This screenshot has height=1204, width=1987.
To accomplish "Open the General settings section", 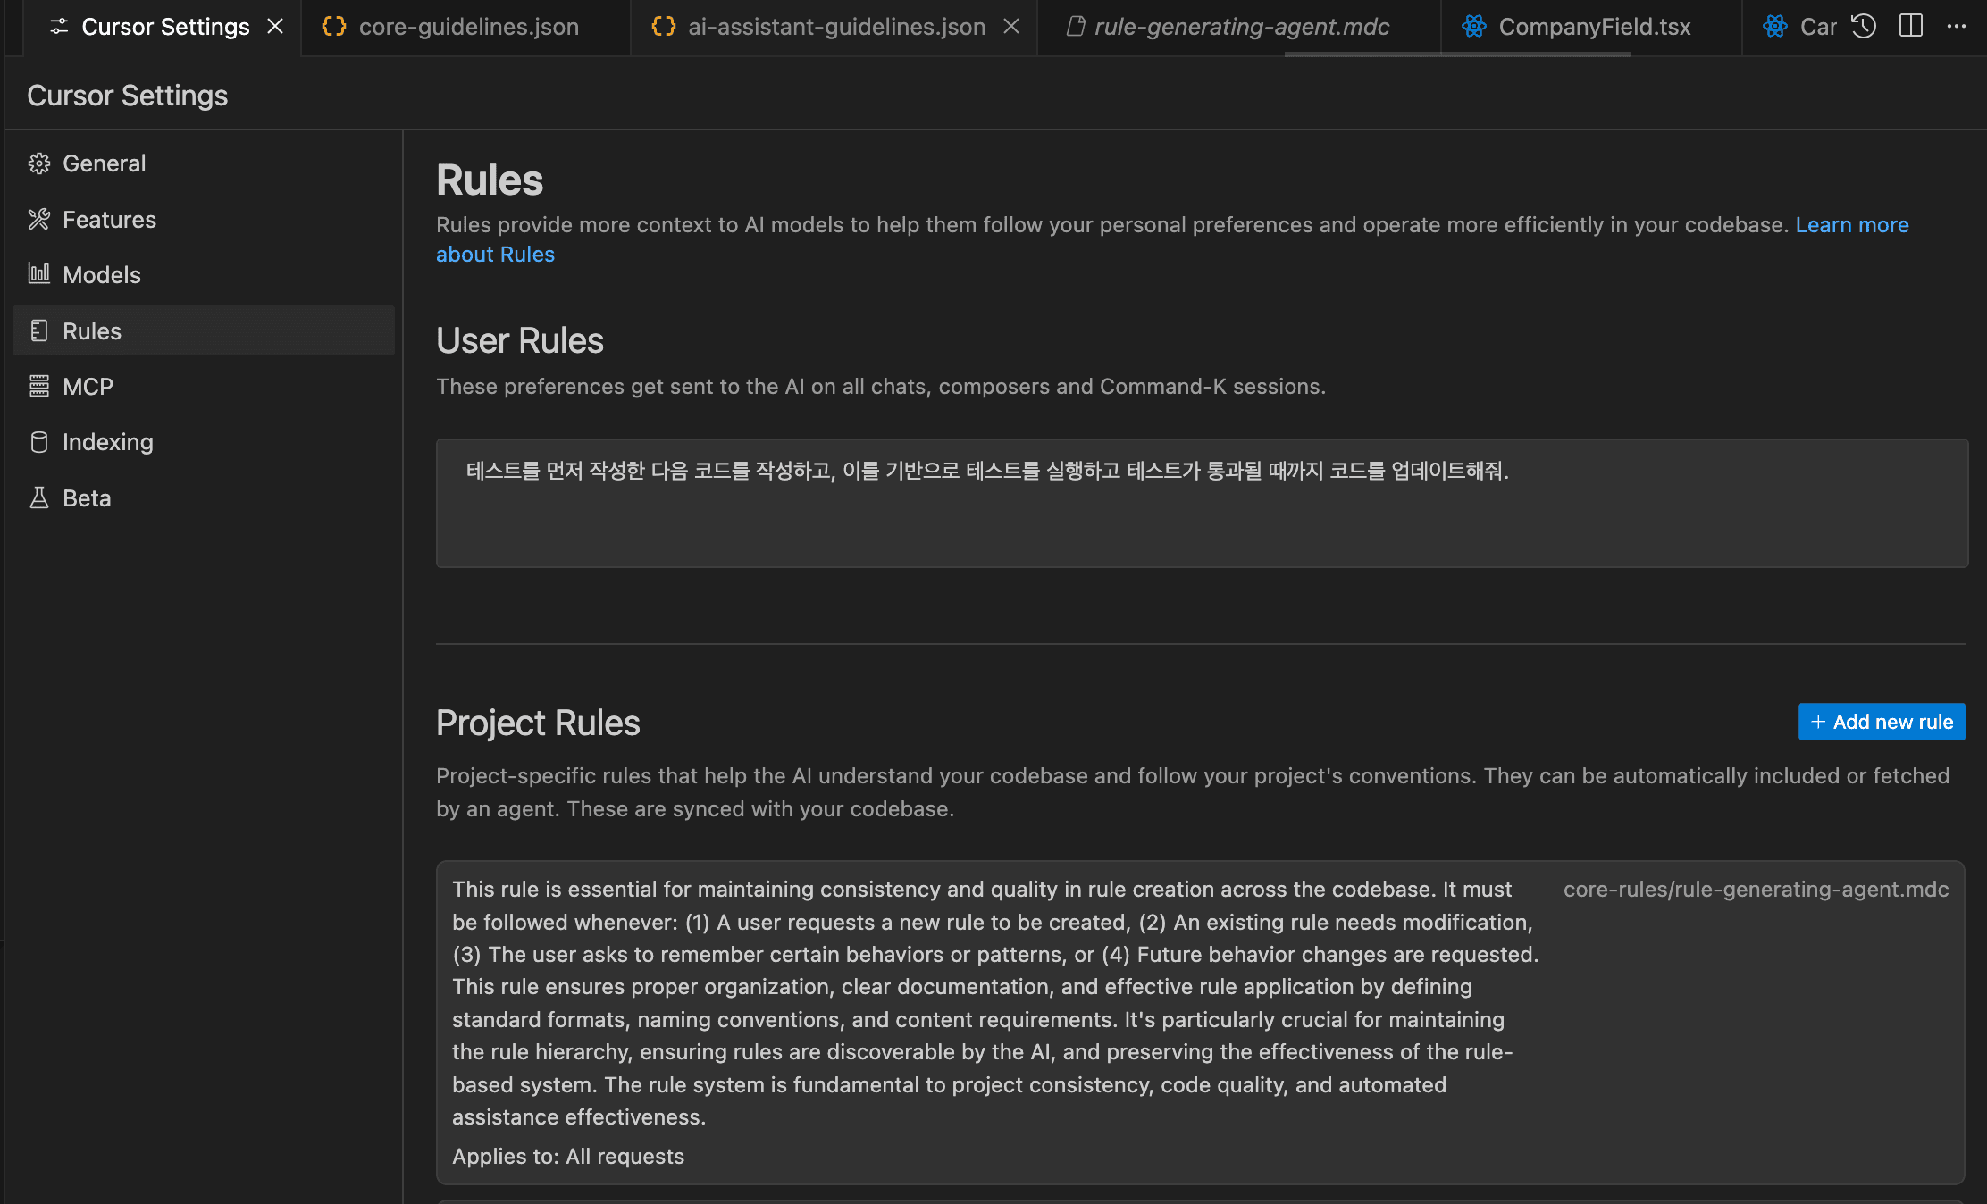I will tap(204, 163).
